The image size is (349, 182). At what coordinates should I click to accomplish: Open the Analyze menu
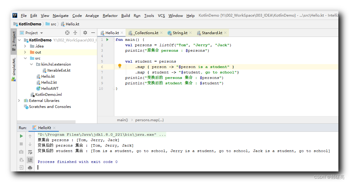pos(92,15)
